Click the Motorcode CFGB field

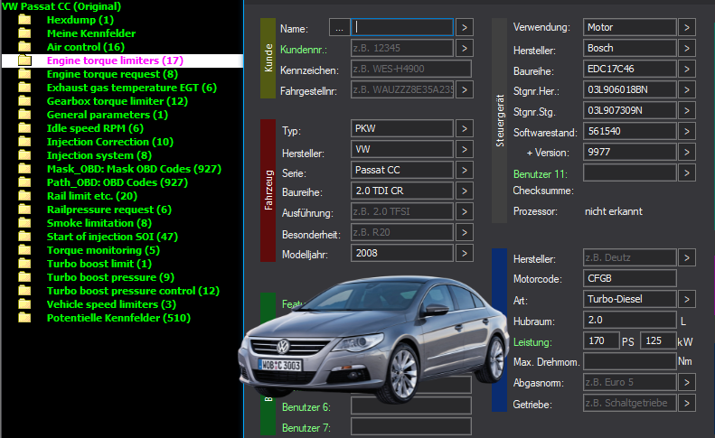[x=630, y=278]
